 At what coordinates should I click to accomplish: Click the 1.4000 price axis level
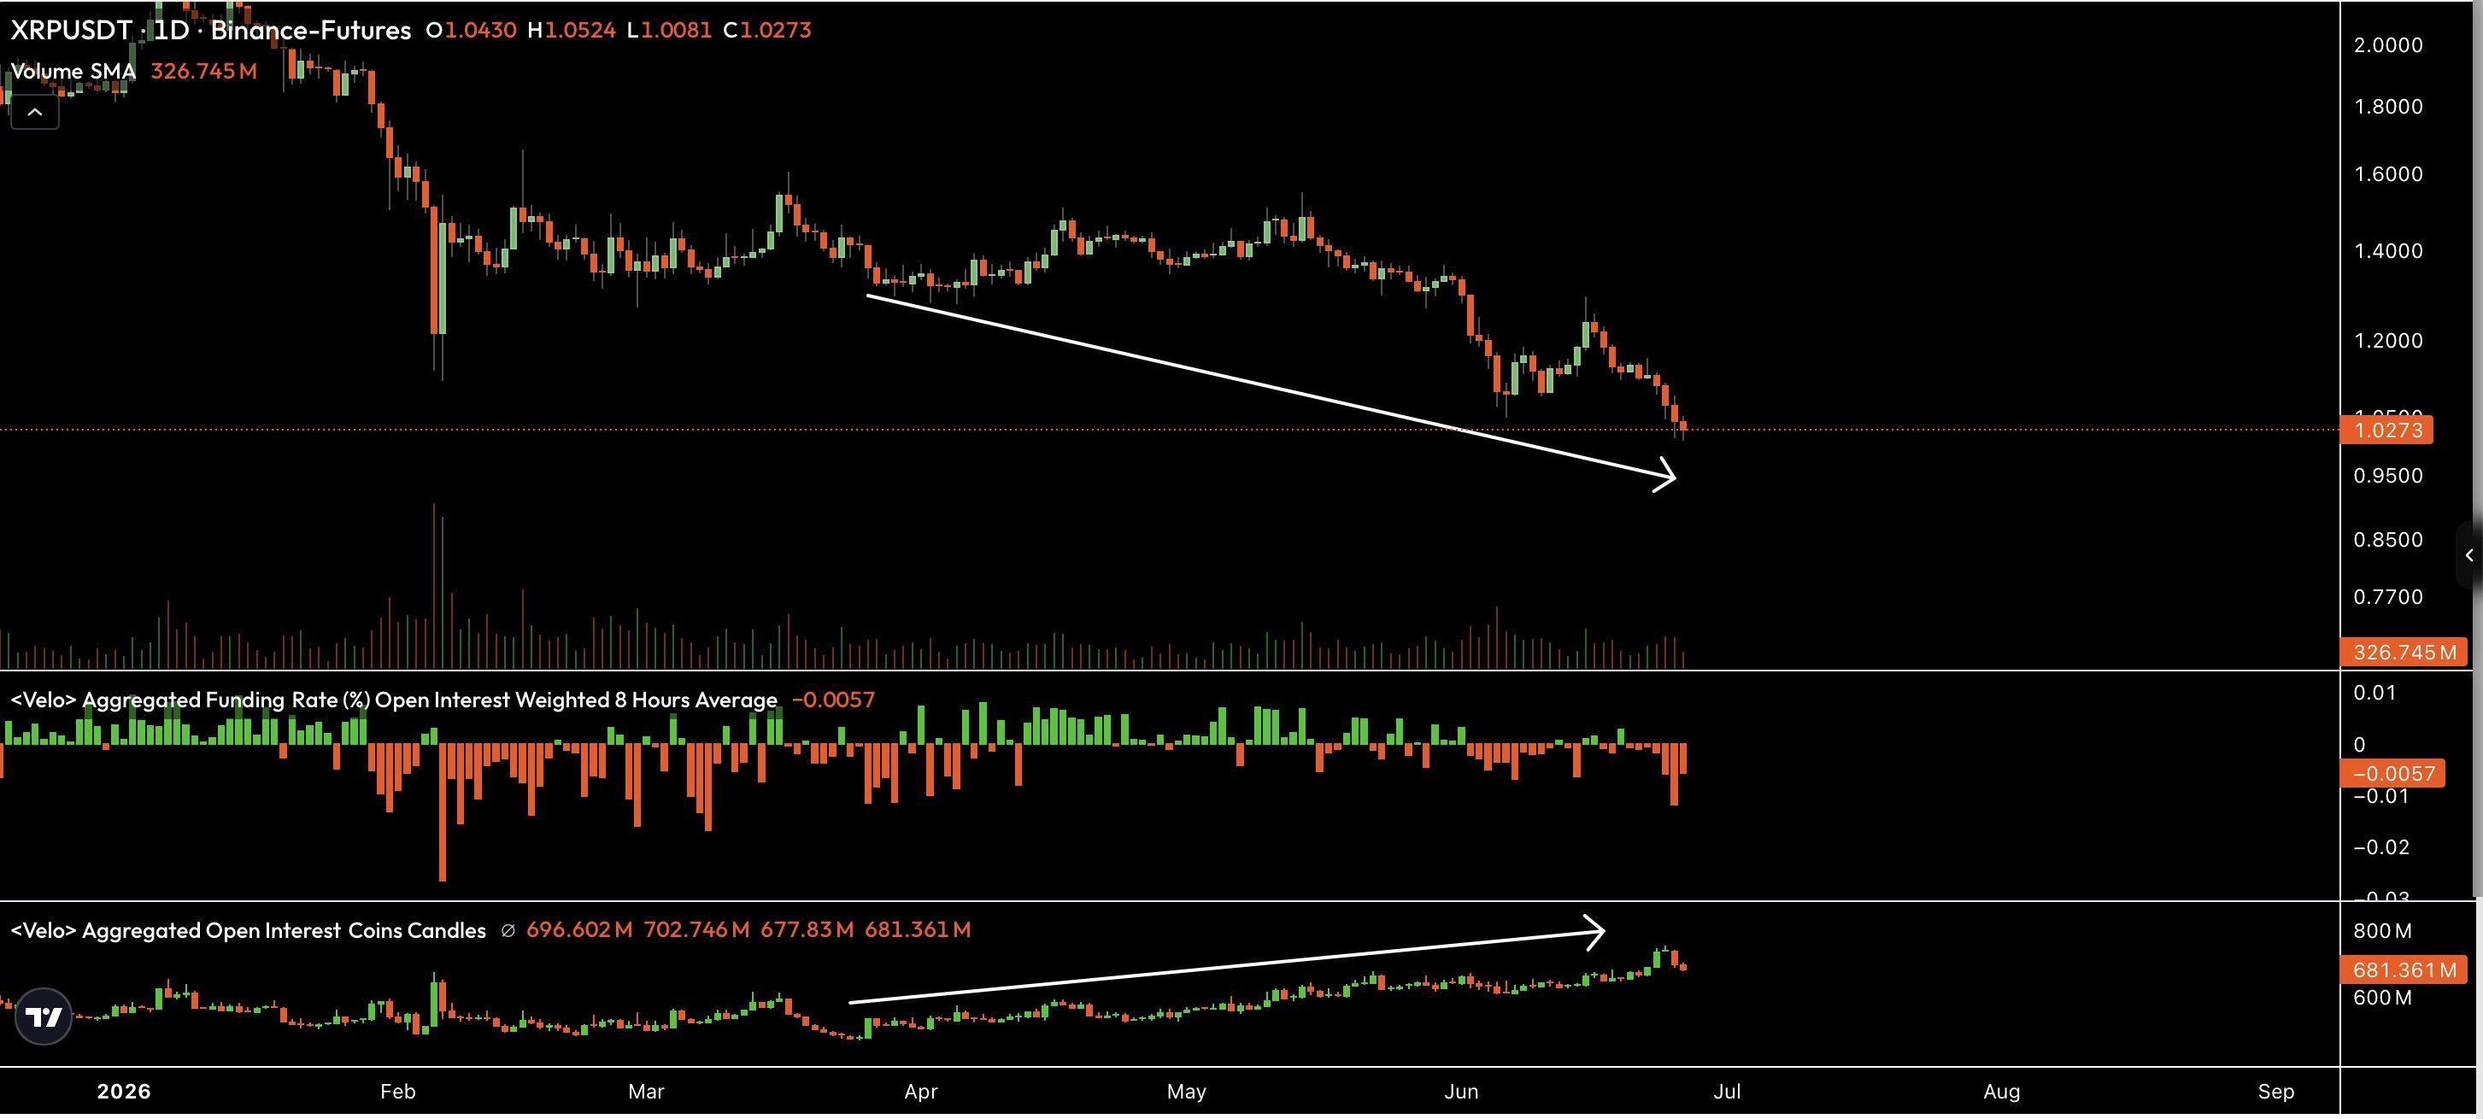2387,251
